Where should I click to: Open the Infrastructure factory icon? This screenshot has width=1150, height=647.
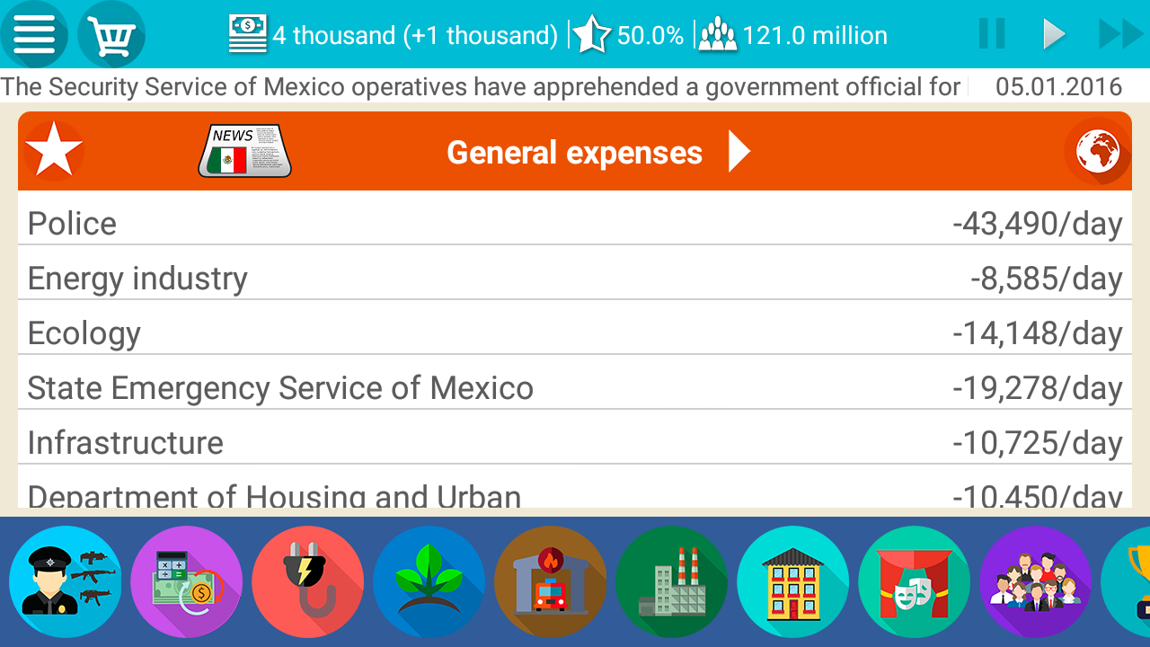(671, 581)
